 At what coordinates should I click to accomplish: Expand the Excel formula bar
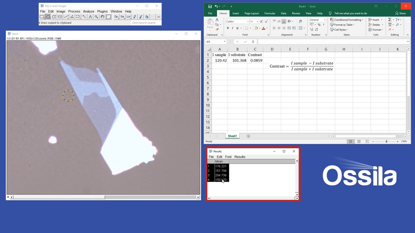[x=408, y=42]
